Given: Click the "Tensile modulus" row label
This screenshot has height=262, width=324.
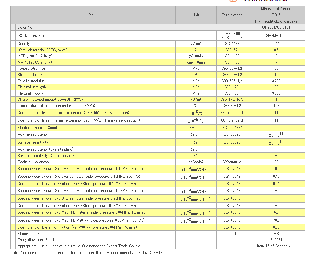Looking at the screenshot, I should (31, 81).
